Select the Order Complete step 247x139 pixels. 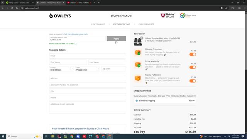point(146,24)
